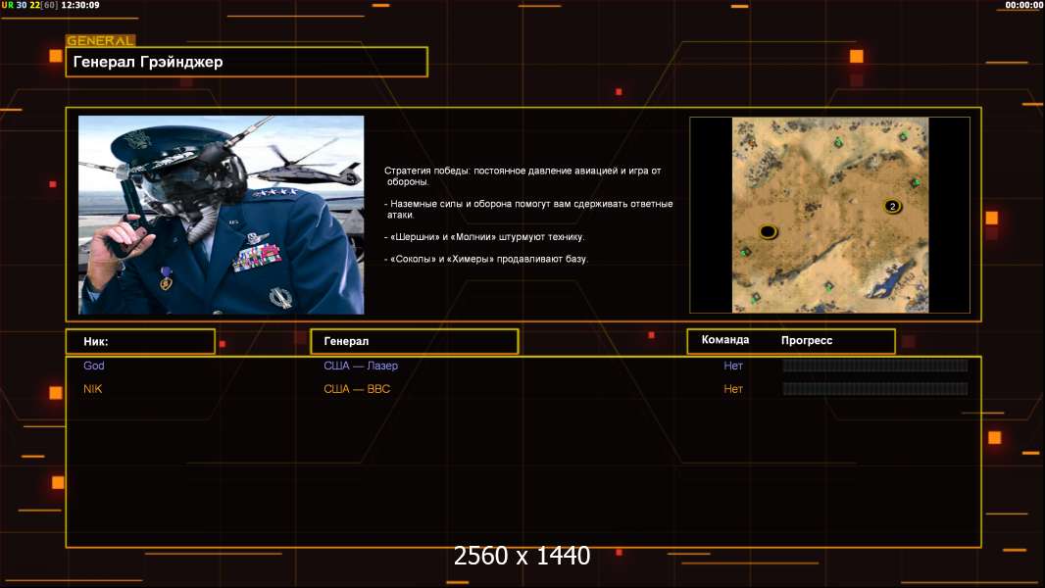Click the GENERAL tab label
Screen dimensions: 1045x588
click(x=100, y=41)
